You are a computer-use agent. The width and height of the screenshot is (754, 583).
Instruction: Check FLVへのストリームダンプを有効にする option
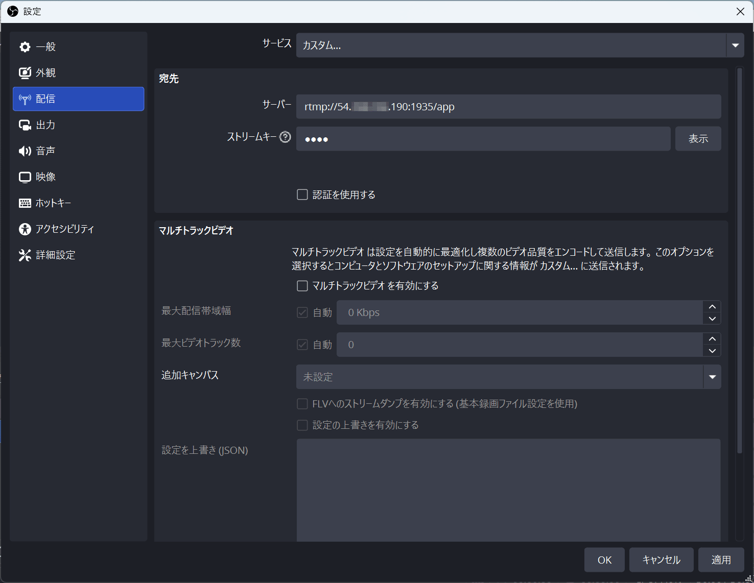302,404
